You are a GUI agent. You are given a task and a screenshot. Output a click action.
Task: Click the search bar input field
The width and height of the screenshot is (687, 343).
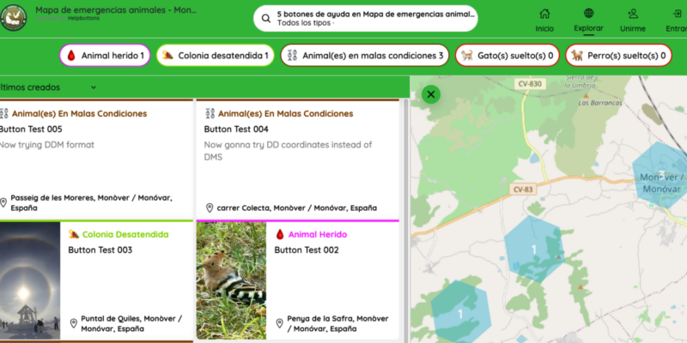(366, 18)
